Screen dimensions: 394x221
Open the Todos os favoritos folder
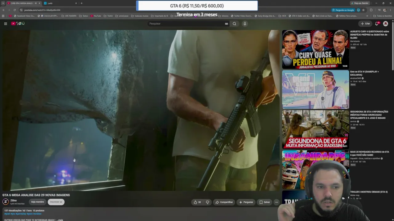[383, 16]
